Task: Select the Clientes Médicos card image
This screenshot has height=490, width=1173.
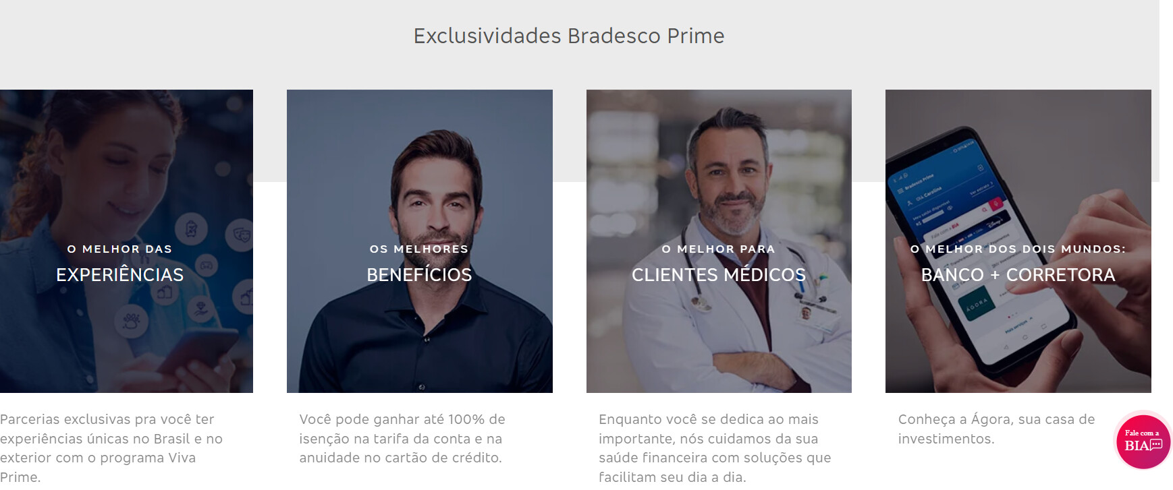Action: coord(719,241)
